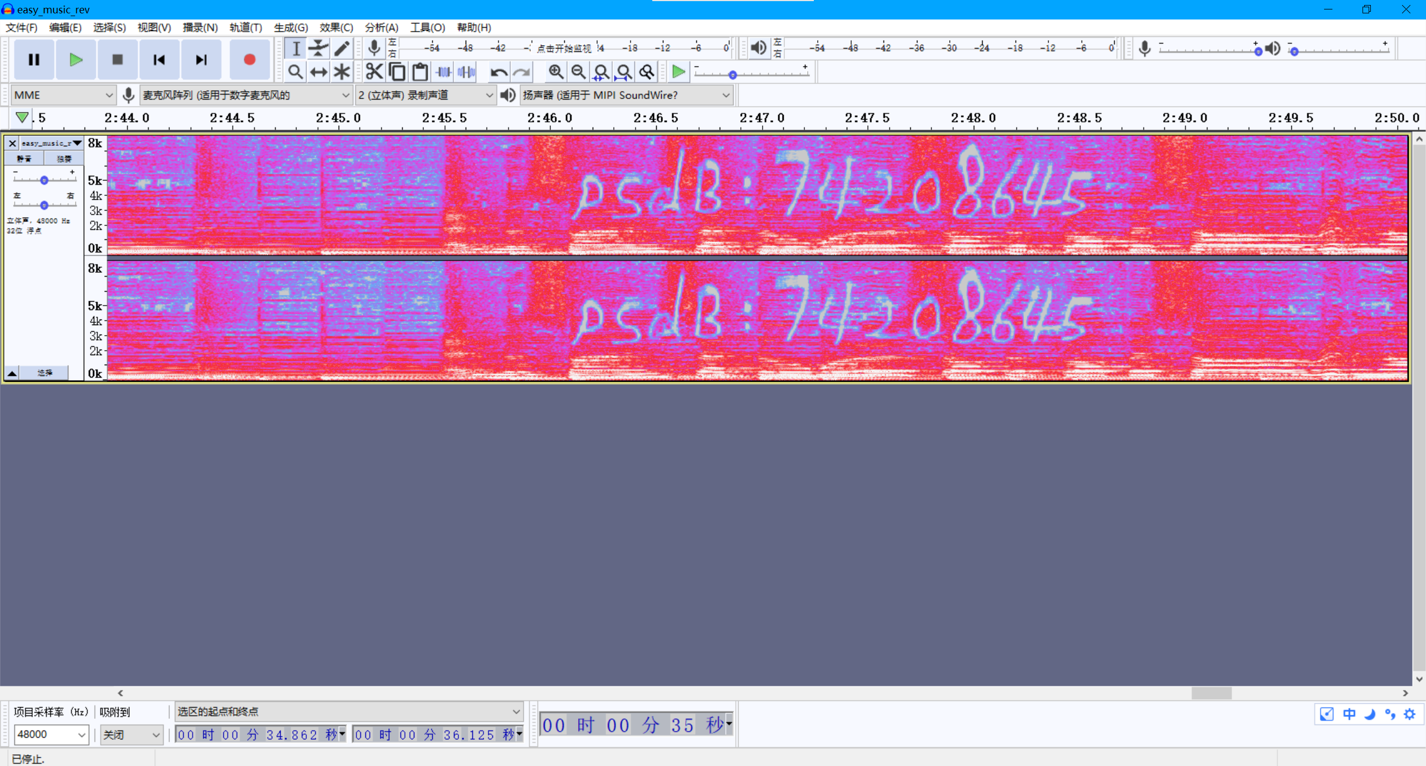The width and height of the screenshot is (1426, 766).
Task: Click the Zoom In magnifier icon
Action: [x=555, y=72]
